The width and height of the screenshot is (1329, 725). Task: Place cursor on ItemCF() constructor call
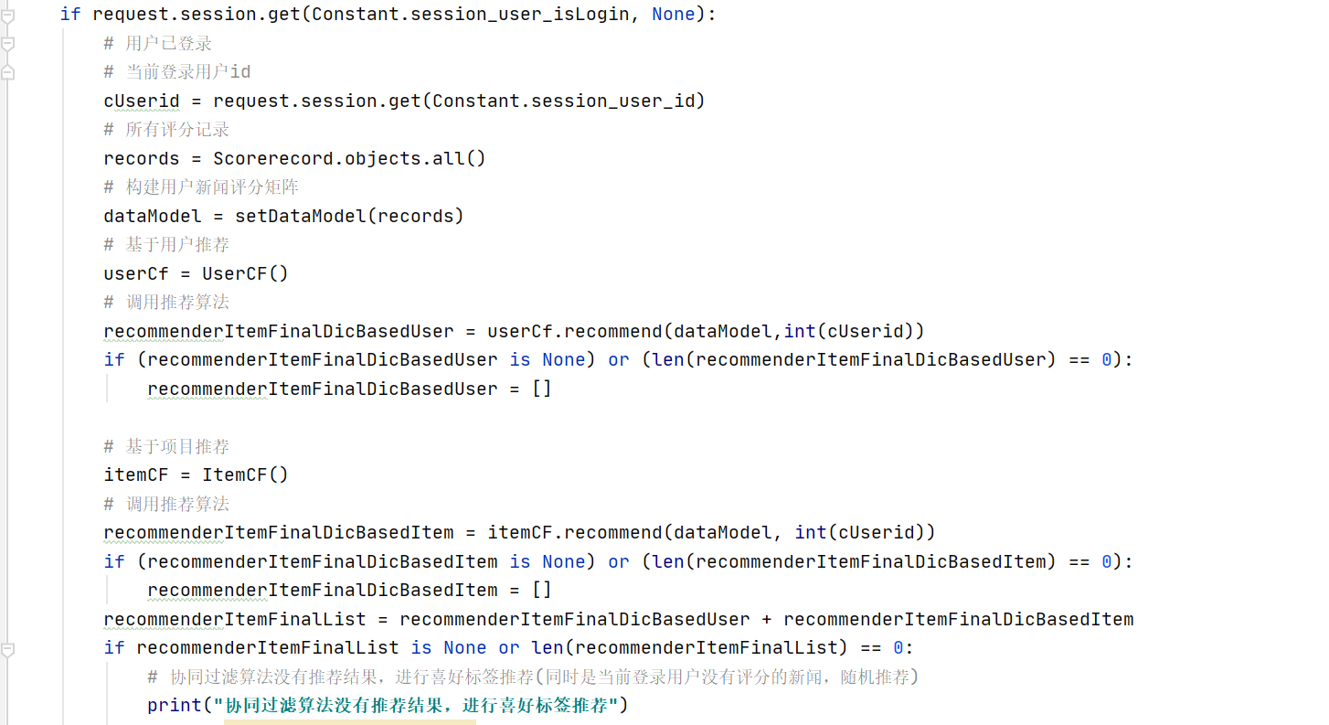pos(245,474)
